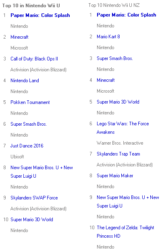Open the Pokken Tournament link

(30, 102)
